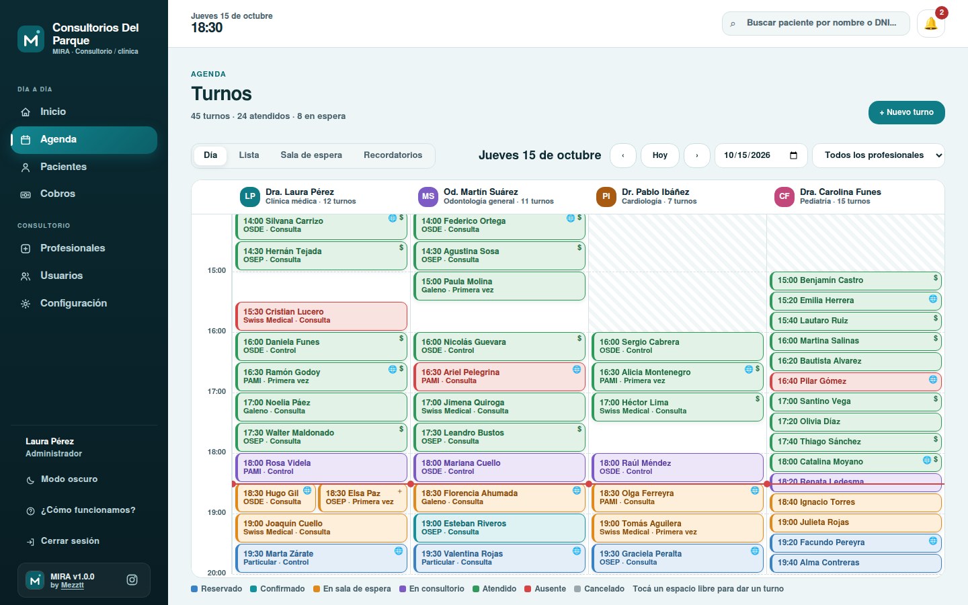Click the patient search field
The image size is (968, 605).
[816, 23]
